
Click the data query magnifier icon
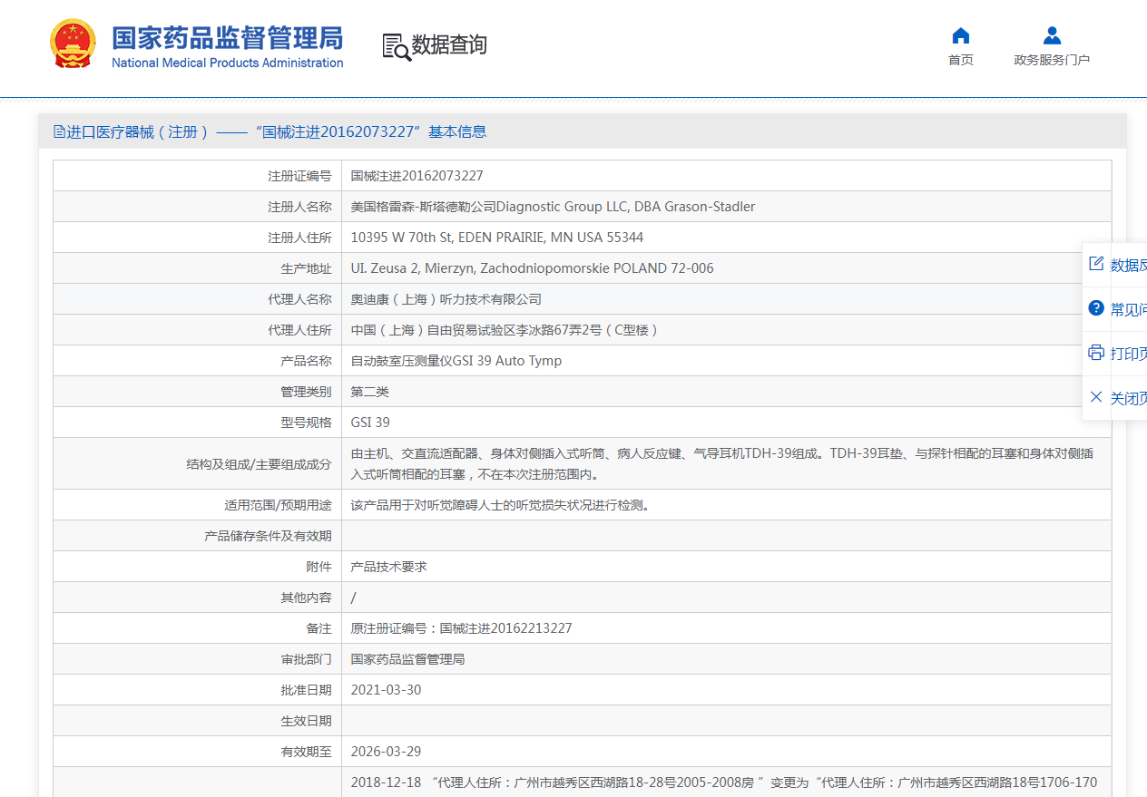tap(397, 46)
